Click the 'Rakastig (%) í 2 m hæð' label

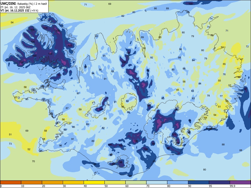(32, 4)
